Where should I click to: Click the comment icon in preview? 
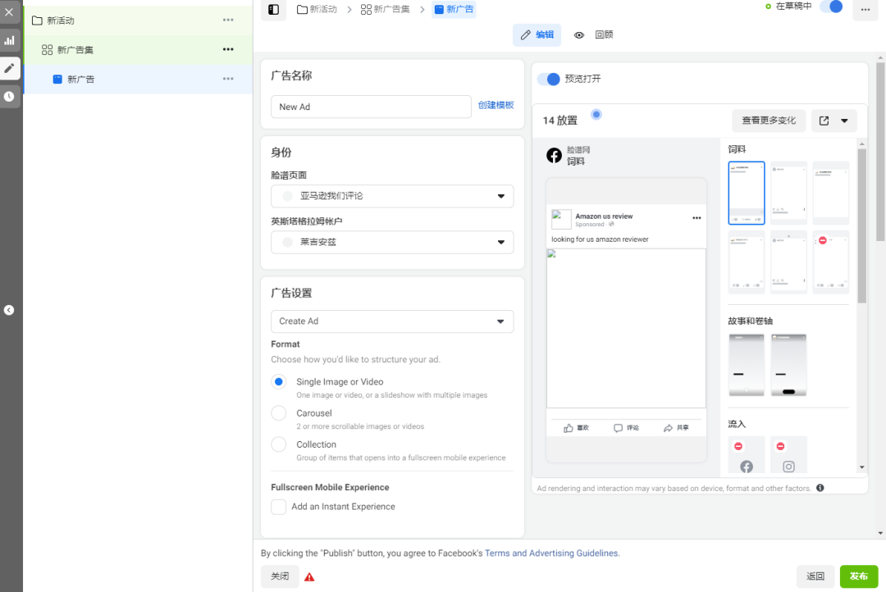click(x=619, y=428)
